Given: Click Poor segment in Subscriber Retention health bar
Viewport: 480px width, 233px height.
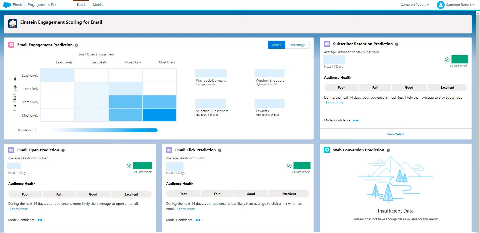Looking at the screenshot, I should [x=341, y=87].
